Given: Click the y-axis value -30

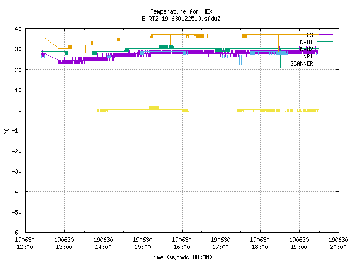Looking at the screenshot, I should click(17, 171).
